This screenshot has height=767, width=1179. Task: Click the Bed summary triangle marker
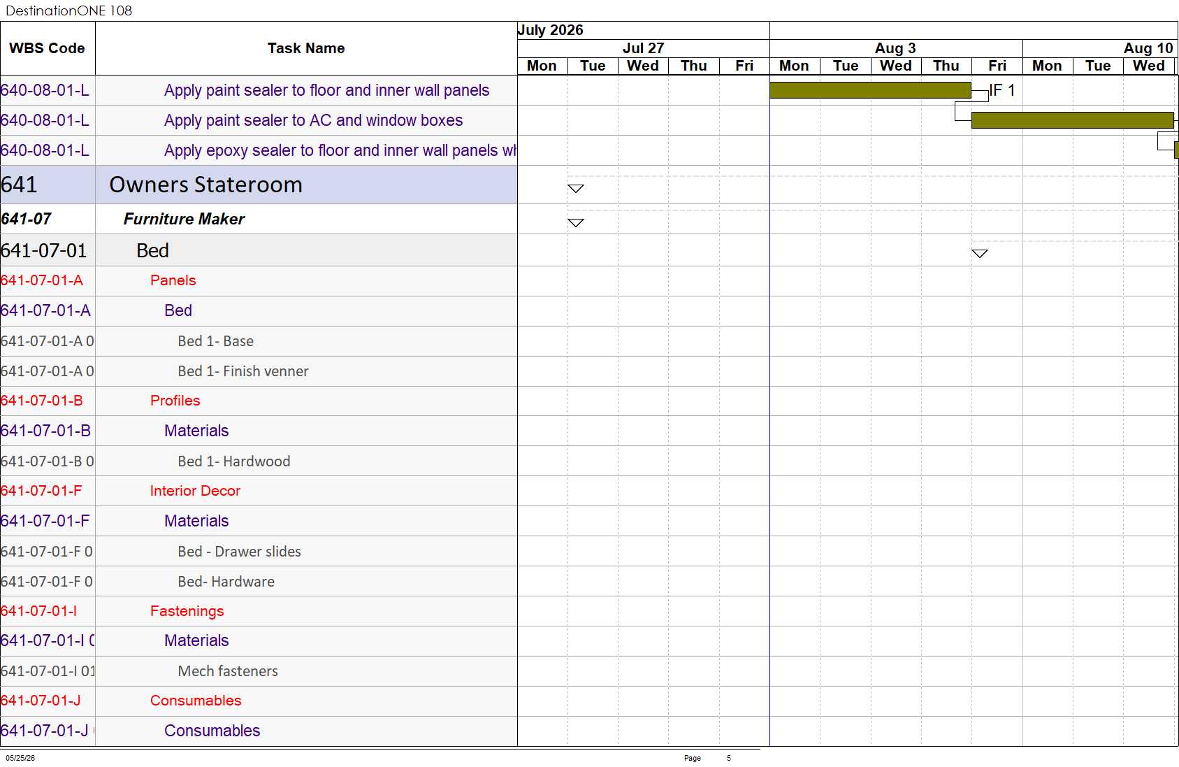pyautogui.click(x=980, y=254)
